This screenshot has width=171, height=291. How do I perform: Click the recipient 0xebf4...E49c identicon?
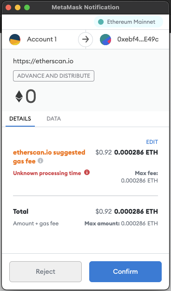[105, 40]
